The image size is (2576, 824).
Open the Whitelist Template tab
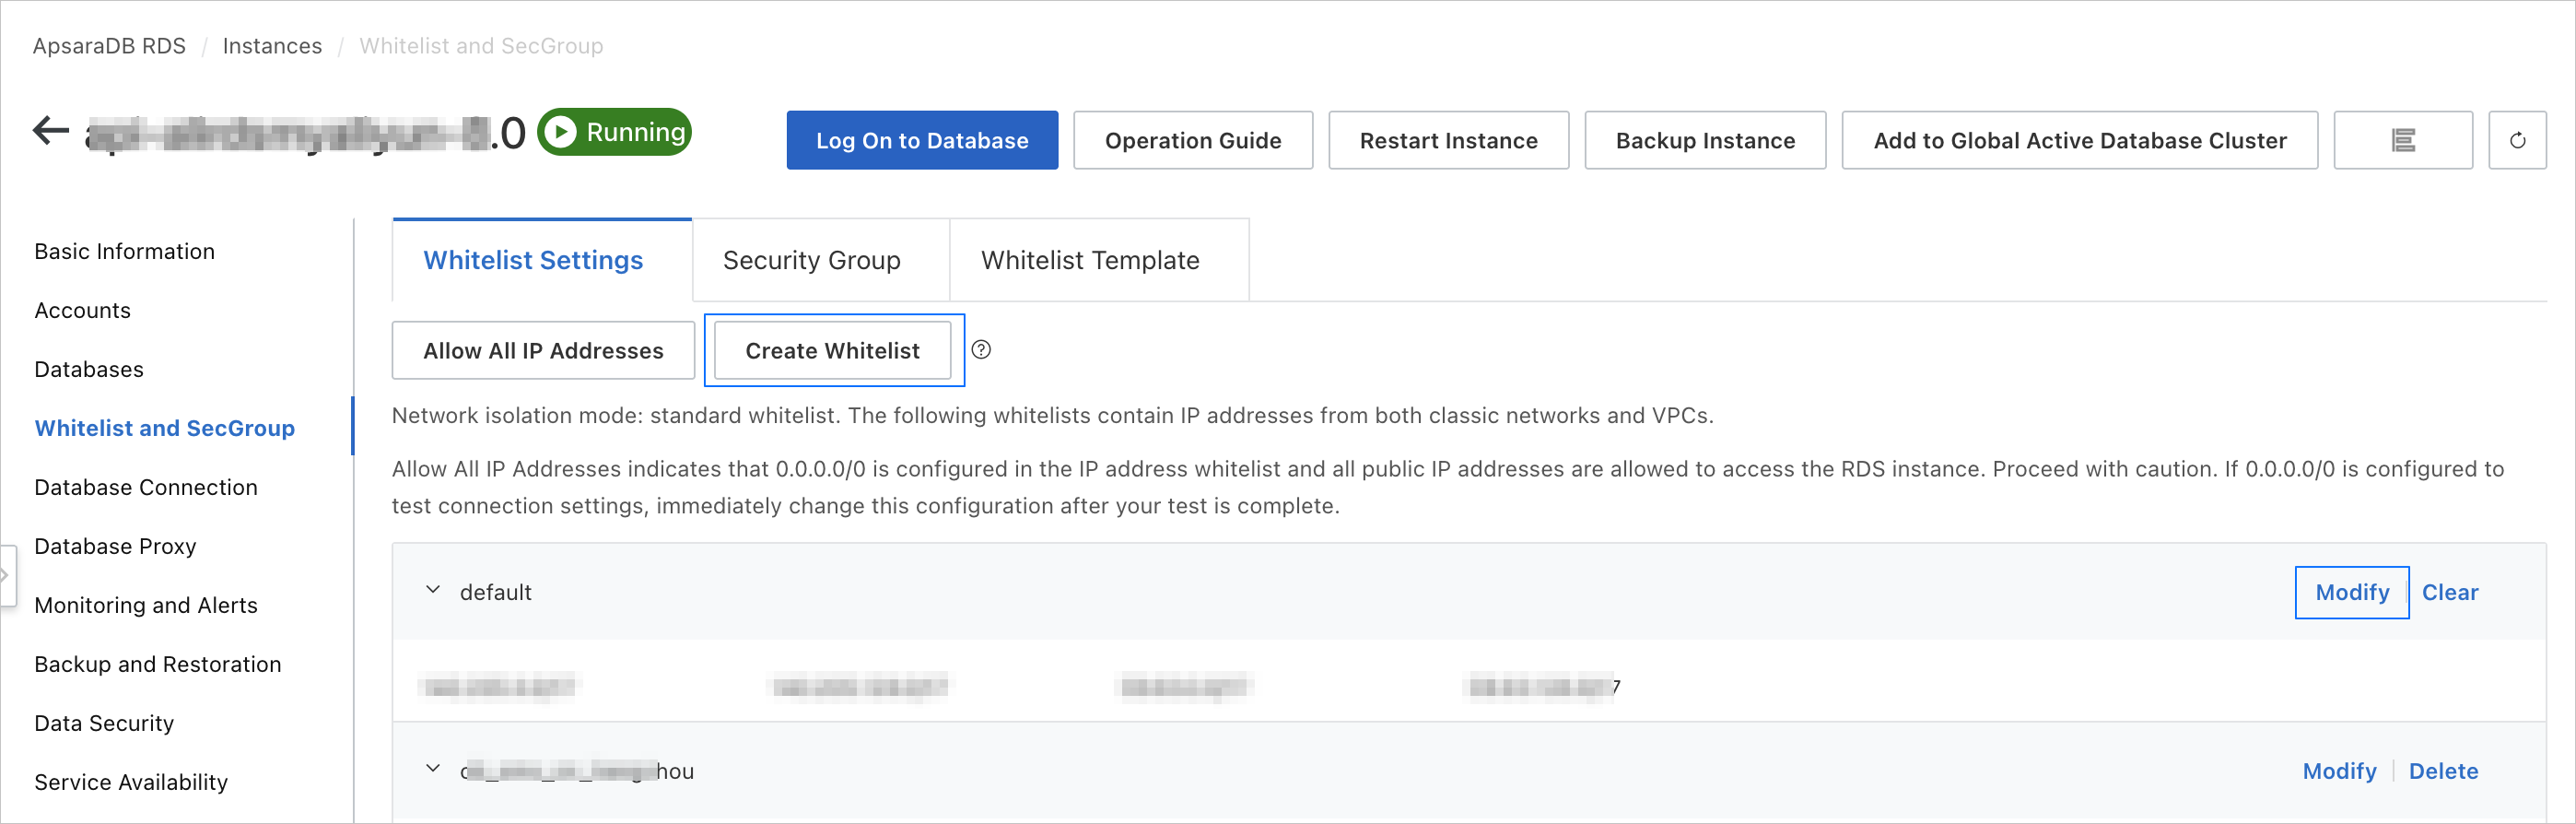[1089, 260]
